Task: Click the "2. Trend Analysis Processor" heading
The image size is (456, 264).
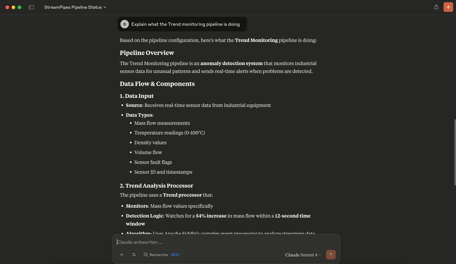Action: (x=156, y=186)
